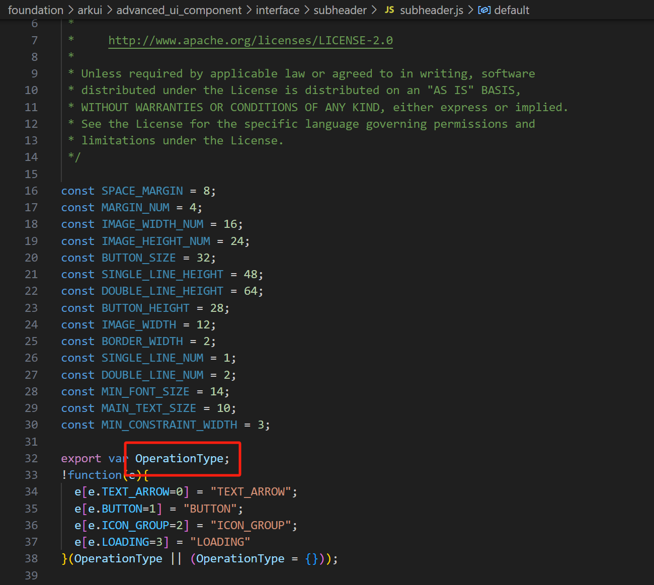
Task: Click line number 16 in the gutter
Action: click(x=31, y=191)
